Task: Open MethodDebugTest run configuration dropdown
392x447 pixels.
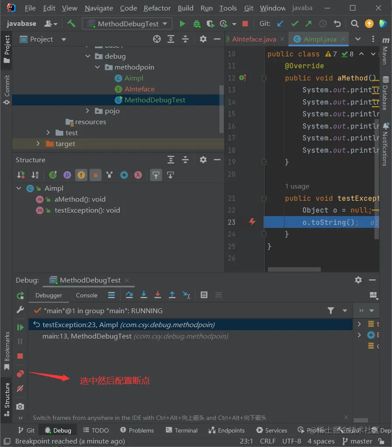Action: [x=127, y=24]
